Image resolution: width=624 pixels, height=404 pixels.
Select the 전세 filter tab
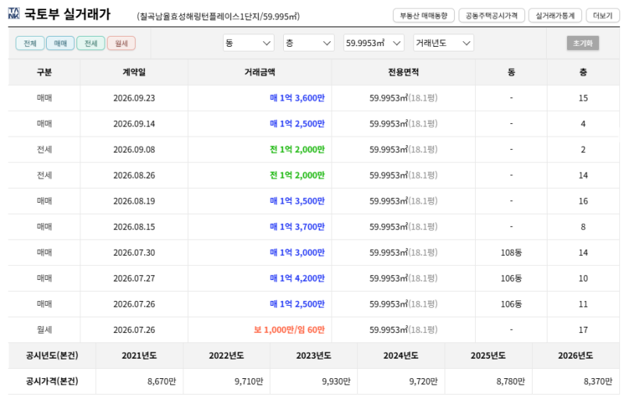tap(90, 44)
